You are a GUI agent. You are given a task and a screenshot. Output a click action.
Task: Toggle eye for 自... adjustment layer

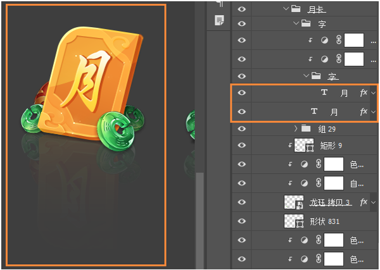(x=242, y=183)
